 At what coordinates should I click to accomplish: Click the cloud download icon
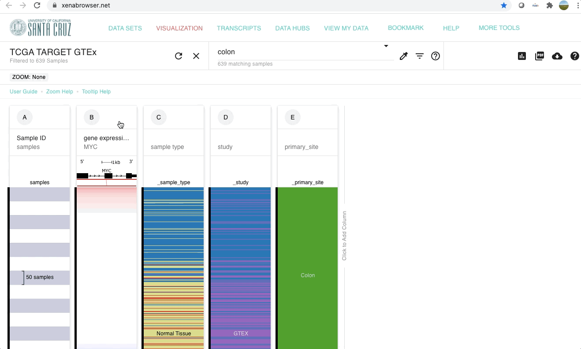(x=557, y=56)
